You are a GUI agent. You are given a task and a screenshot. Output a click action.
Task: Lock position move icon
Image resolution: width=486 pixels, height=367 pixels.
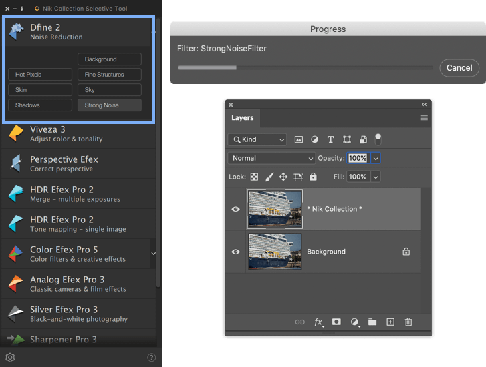pos(283,177)
